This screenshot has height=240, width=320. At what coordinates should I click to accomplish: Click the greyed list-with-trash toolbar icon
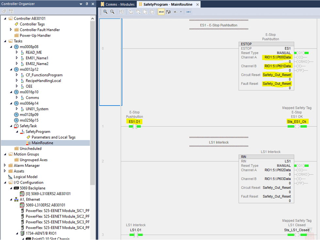152,12
